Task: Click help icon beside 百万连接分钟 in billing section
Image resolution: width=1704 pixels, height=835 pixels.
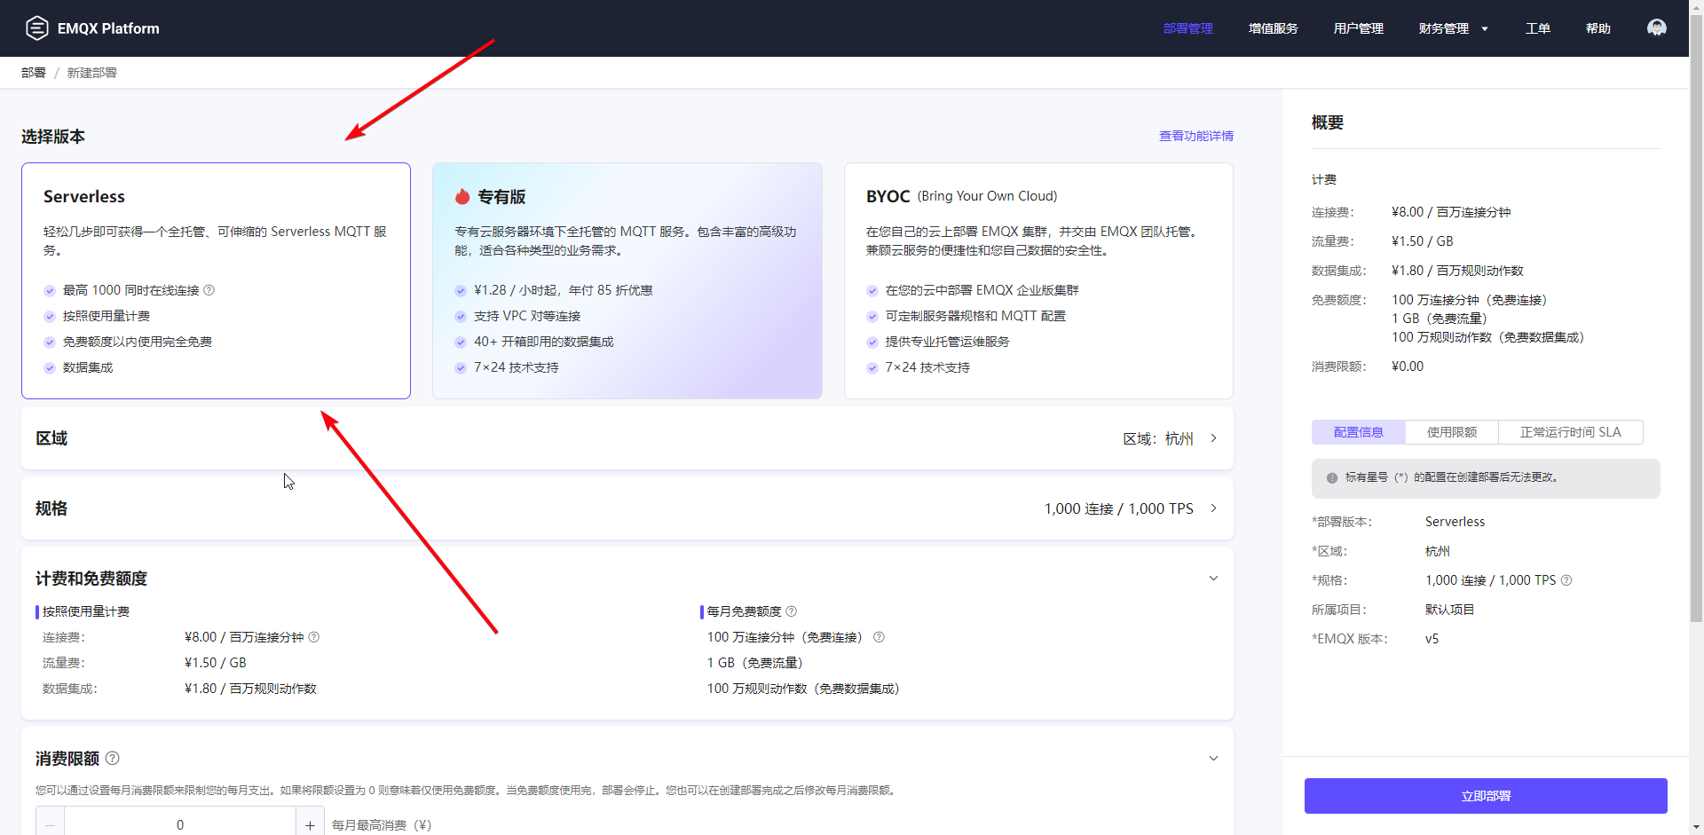Action: tap(313, 637)
